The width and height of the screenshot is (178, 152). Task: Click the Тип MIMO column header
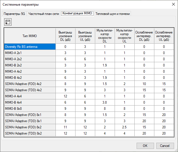pos(30,36)
